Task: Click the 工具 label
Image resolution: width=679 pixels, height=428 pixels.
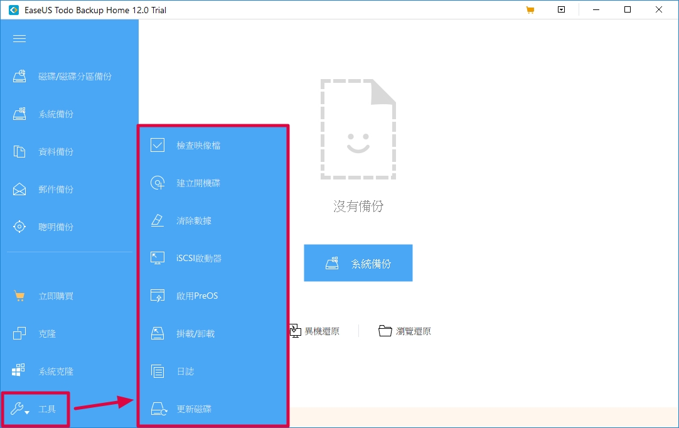Action: [47, 409]
